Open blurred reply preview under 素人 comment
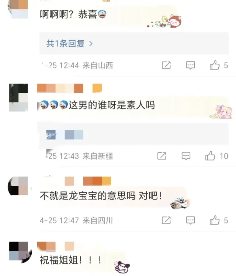This screenshot has height=276, width=236. pyautogui.click(x=134, y=134)
